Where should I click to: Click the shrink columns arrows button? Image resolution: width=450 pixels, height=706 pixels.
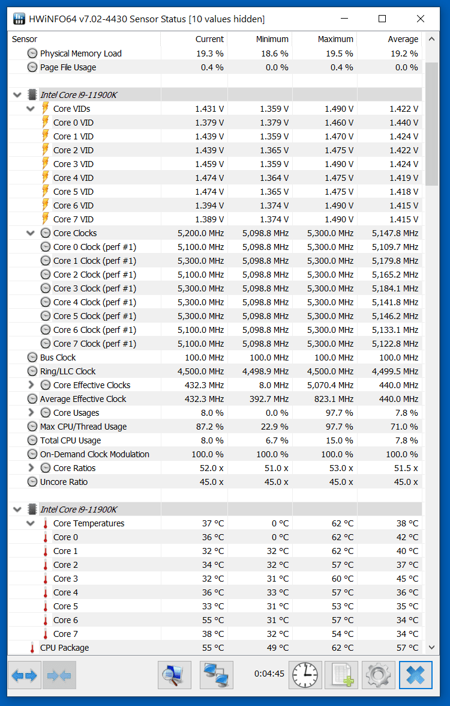click(59, 675)
